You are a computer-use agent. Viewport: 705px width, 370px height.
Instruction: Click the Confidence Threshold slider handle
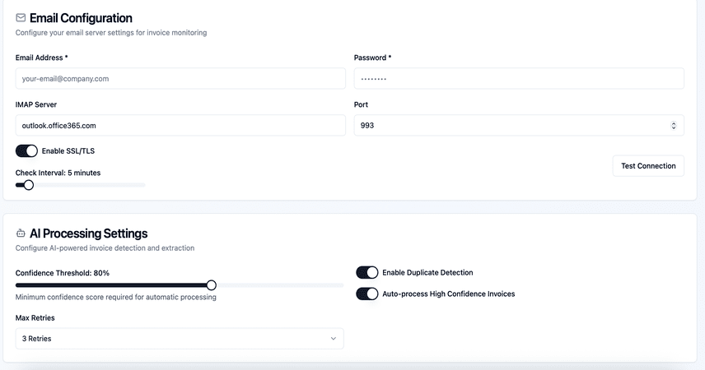[212, 285]
